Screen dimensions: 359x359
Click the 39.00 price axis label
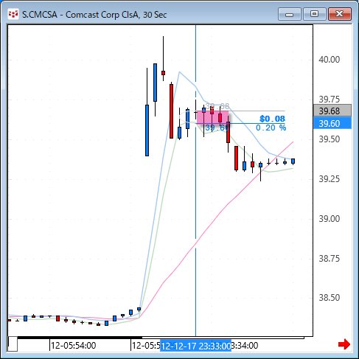(330, 219)
